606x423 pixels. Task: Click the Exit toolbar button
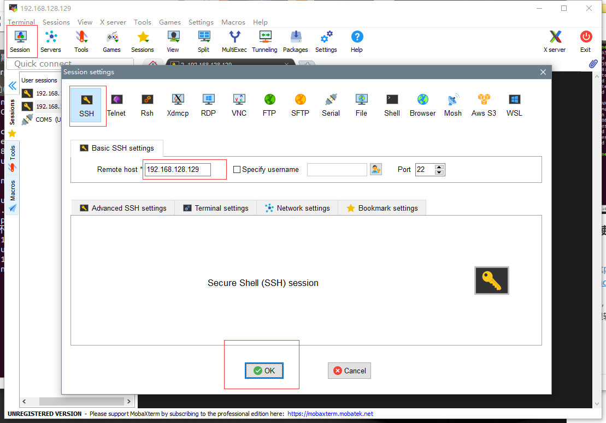pyautogui.click(x=586, y=41)
